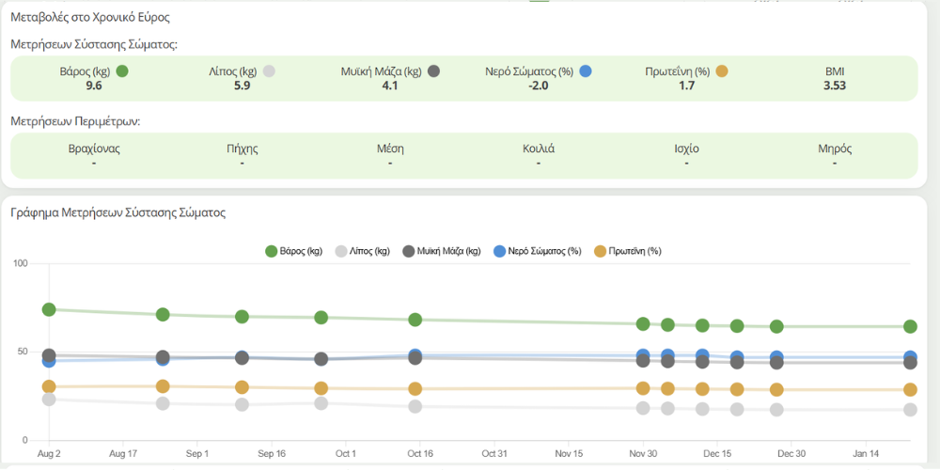The height and width of the screenshot is (470, 940).
Task: Toggle the Βάρος (kg) series in the chart legend
Action: [x=294, y=251]
